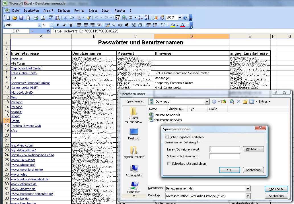
Task: Expand the Dateiname dropdown arrow
Action: click(248, 188)
